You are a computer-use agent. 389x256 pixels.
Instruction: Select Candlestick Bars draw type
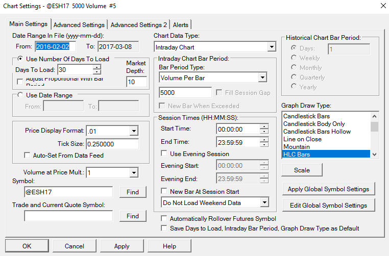(326, 116)
